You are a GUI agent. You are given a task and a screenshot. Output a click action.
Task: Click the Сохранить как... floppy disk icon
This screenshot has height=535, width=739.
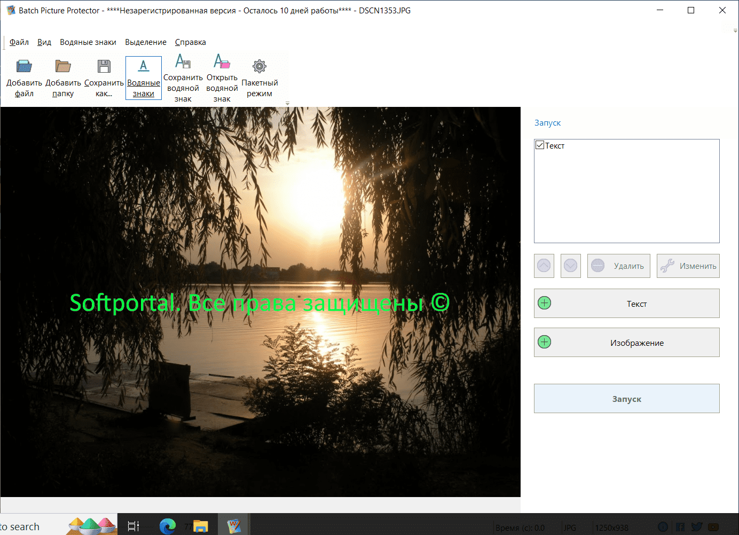[104, 66]
